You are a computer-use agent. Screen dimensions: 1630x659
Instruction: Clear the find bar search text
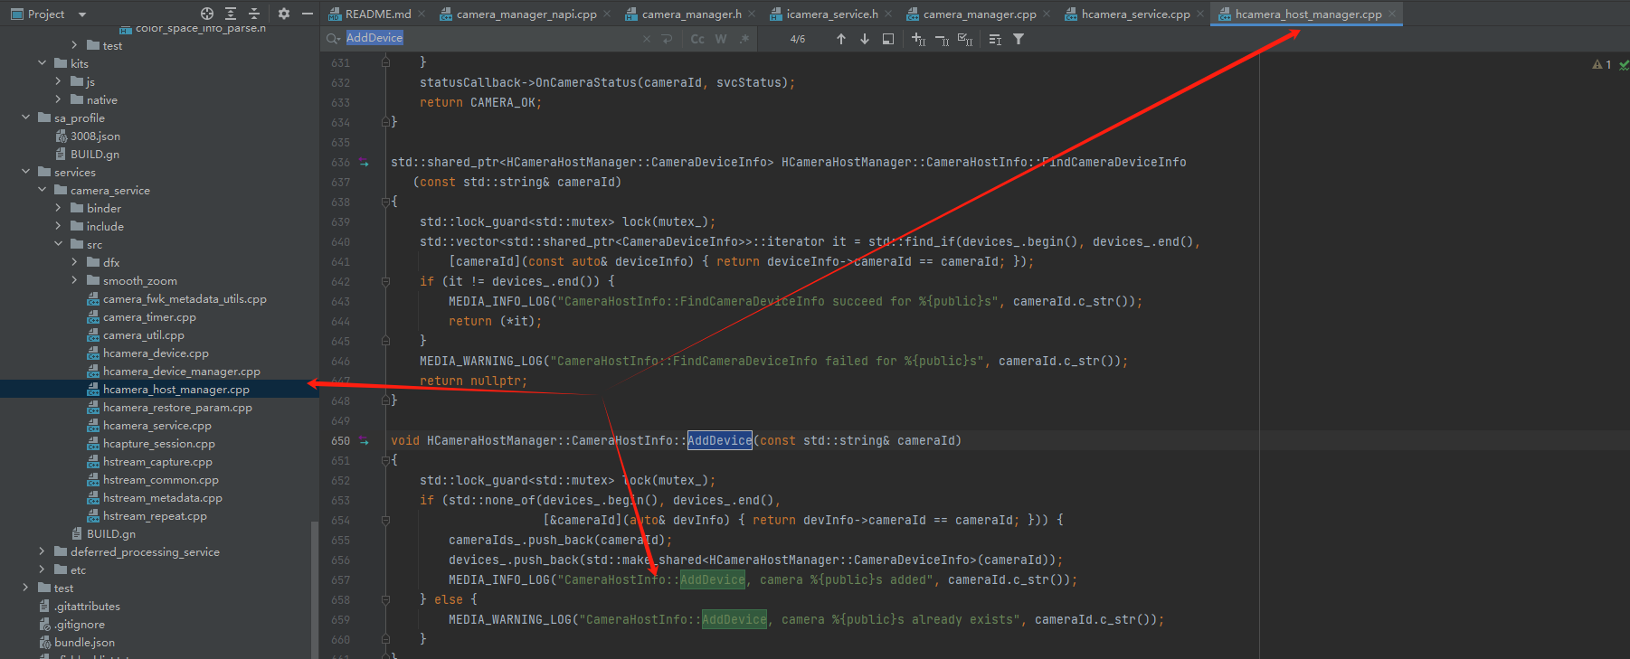647,39
